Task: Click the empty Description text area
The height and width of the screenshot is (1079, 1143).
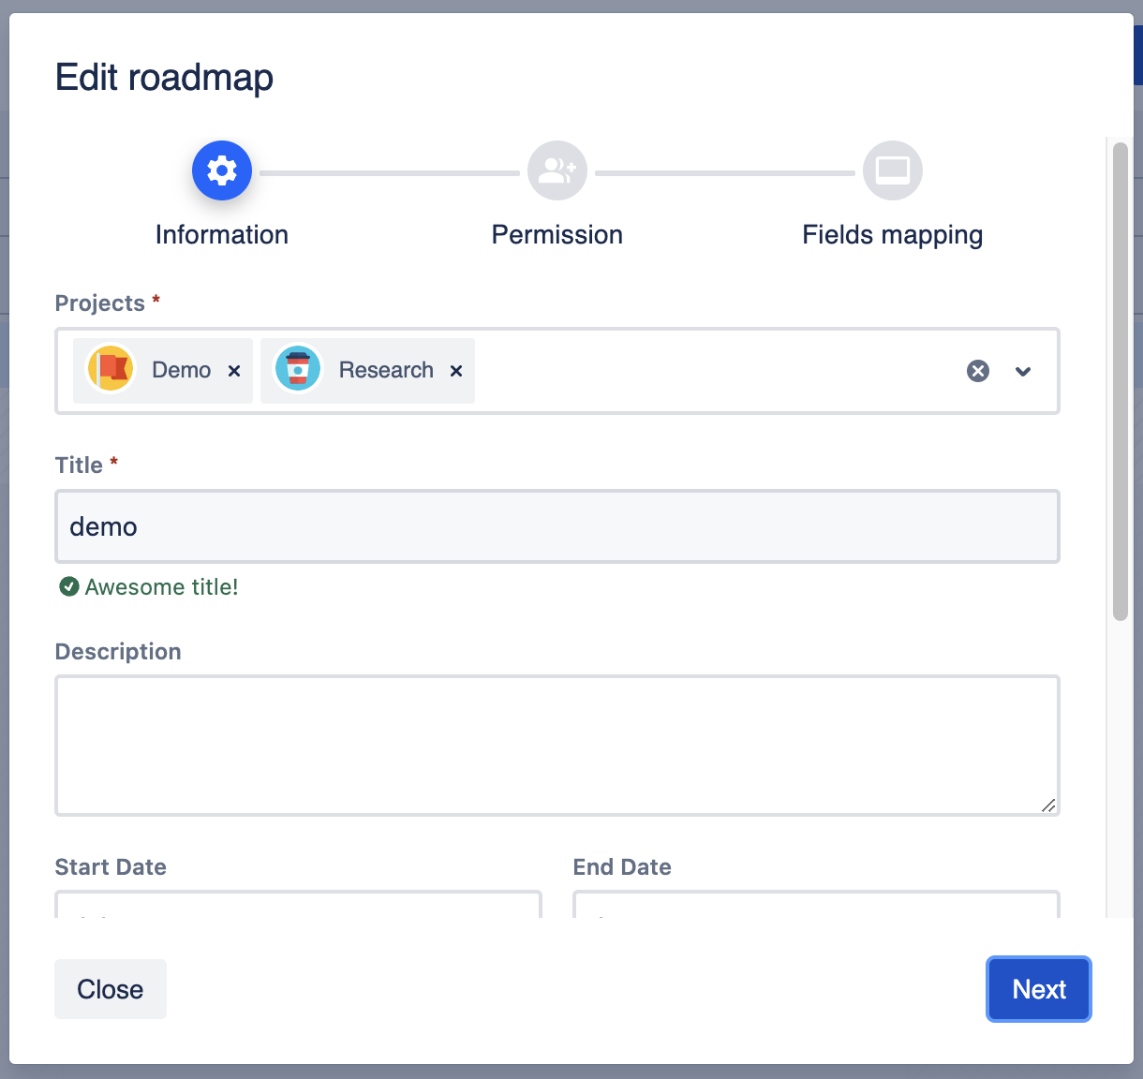Action: [x=557, y=745]
